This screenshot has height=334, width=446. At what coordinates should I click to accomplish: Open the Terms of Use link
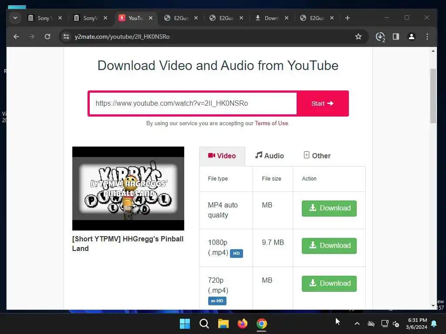(271, 123)
